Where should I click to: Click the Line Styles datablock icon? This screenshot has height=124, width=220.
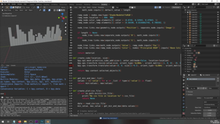tap(196, 58)
